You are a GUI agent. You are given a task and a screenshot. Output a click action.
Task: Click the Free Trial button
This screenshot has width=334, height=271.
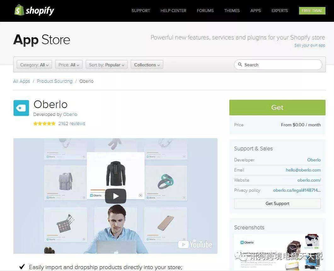point(312,11)
